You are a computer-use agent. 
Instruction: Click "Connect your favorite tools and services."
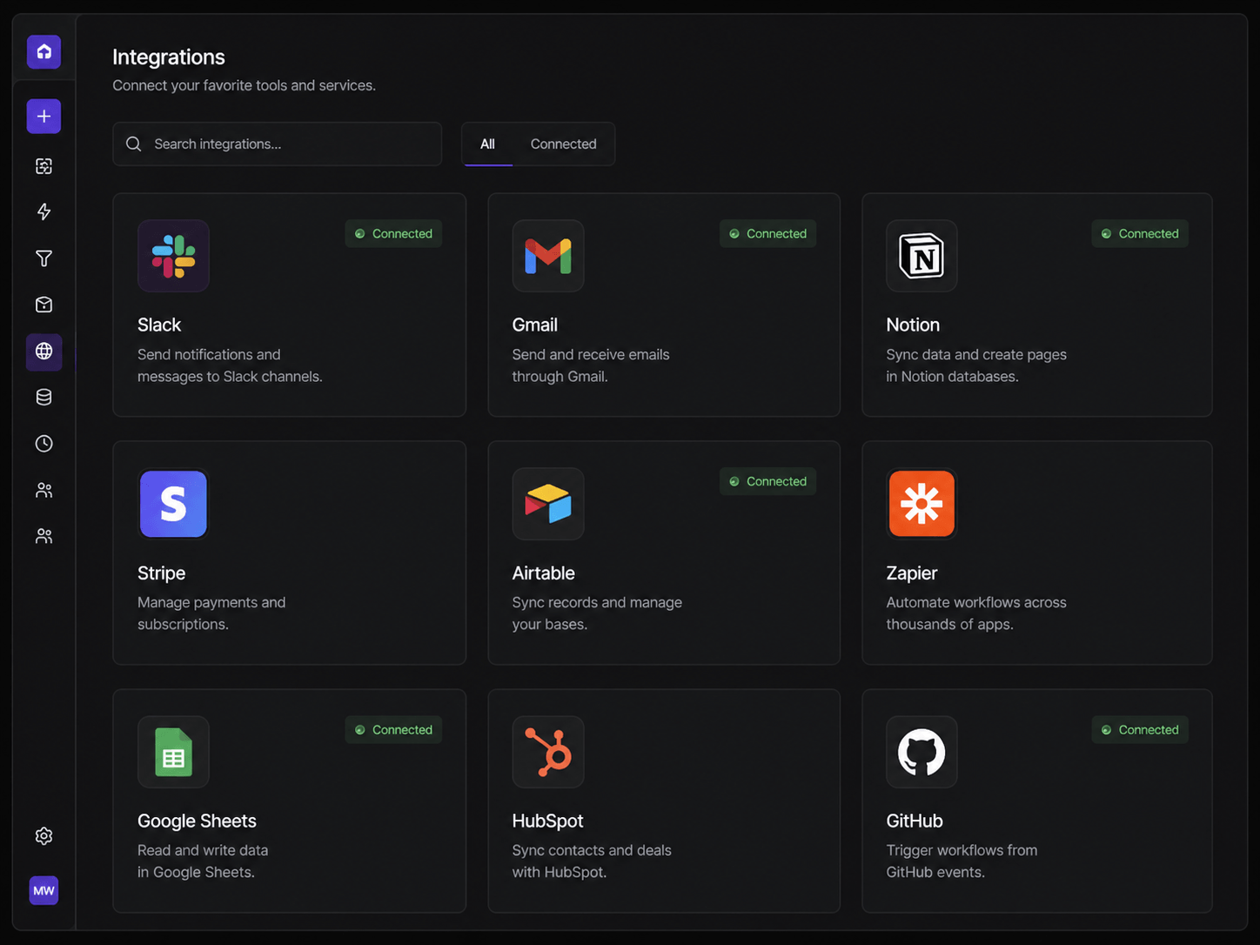click(x=244, y=85)
